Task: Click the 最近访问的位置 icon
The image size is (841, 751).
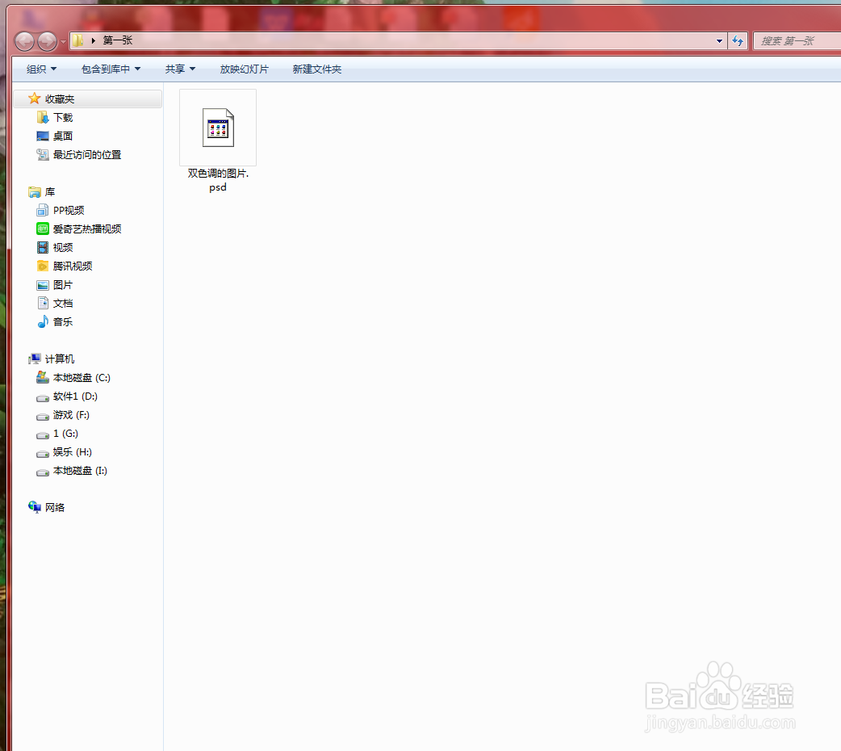Action: [x=43, y=154]
